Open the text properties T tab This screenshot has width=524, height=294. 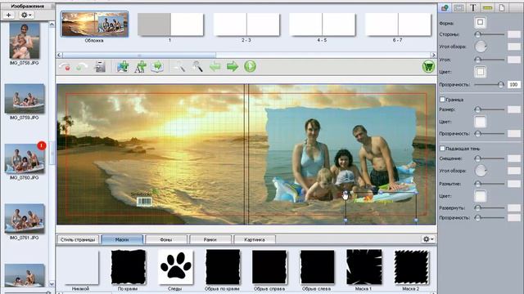(x=473, y=7)
